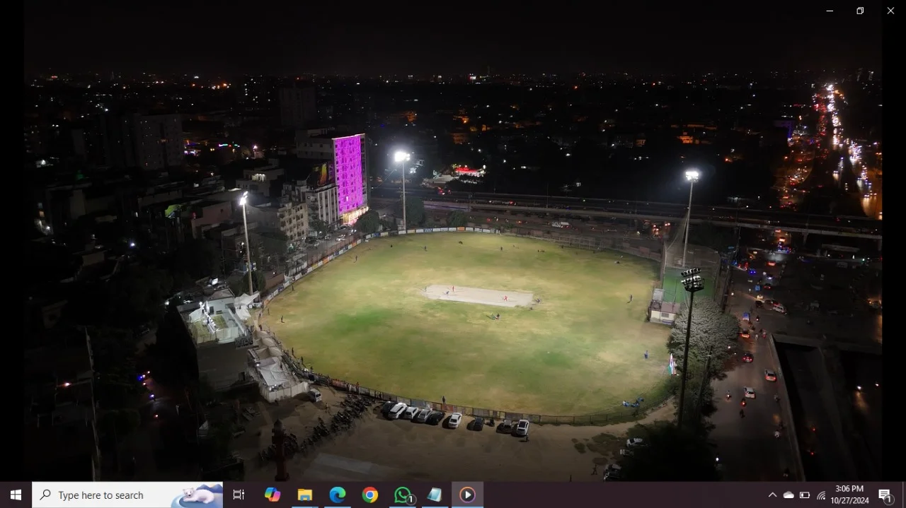Launch Microsoft Edge from the taskbar

click(338, 495)
